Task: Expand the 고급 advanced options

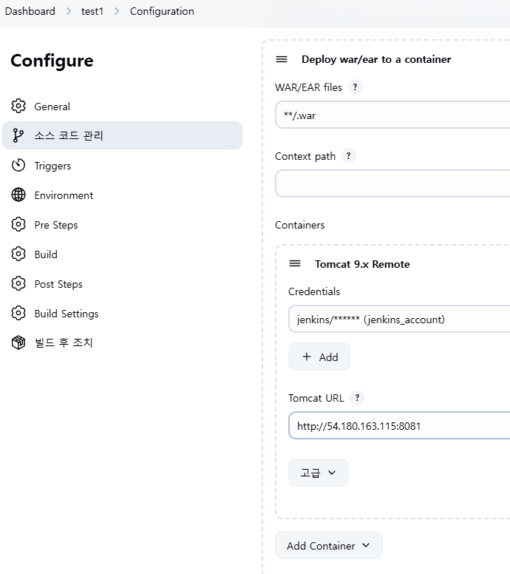Action: [319, 473]
